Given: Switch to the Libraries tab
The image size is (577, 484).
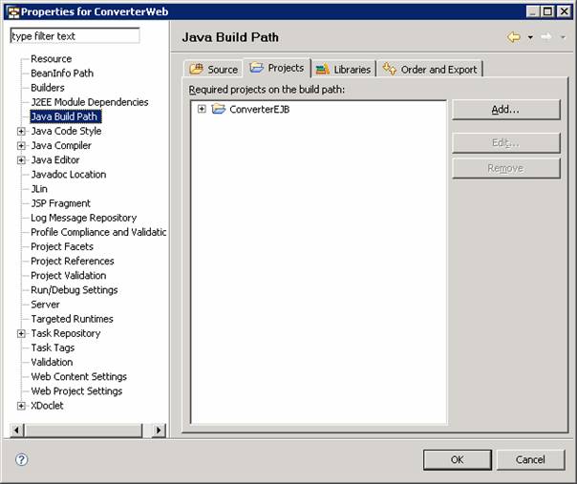Looking at the screenshot, I should pos(343,69).
